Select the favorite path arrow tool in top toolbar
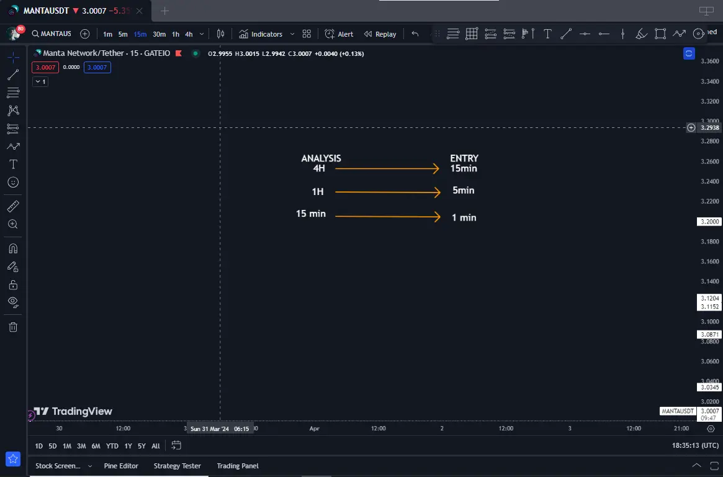This screenshot has width=723, height=477. [679, 34]
